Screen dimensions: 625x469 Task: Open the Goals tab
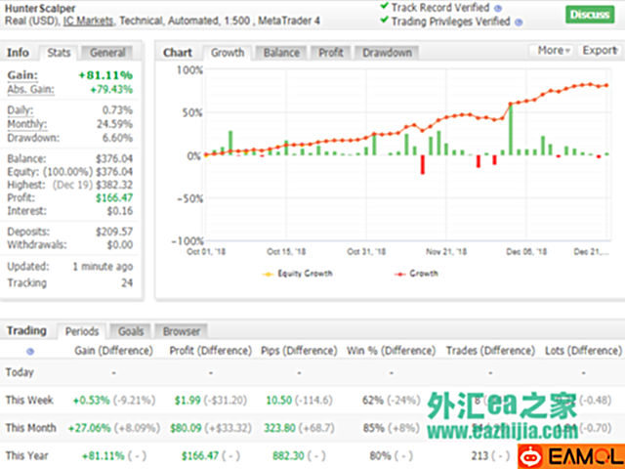coord(130,331)
